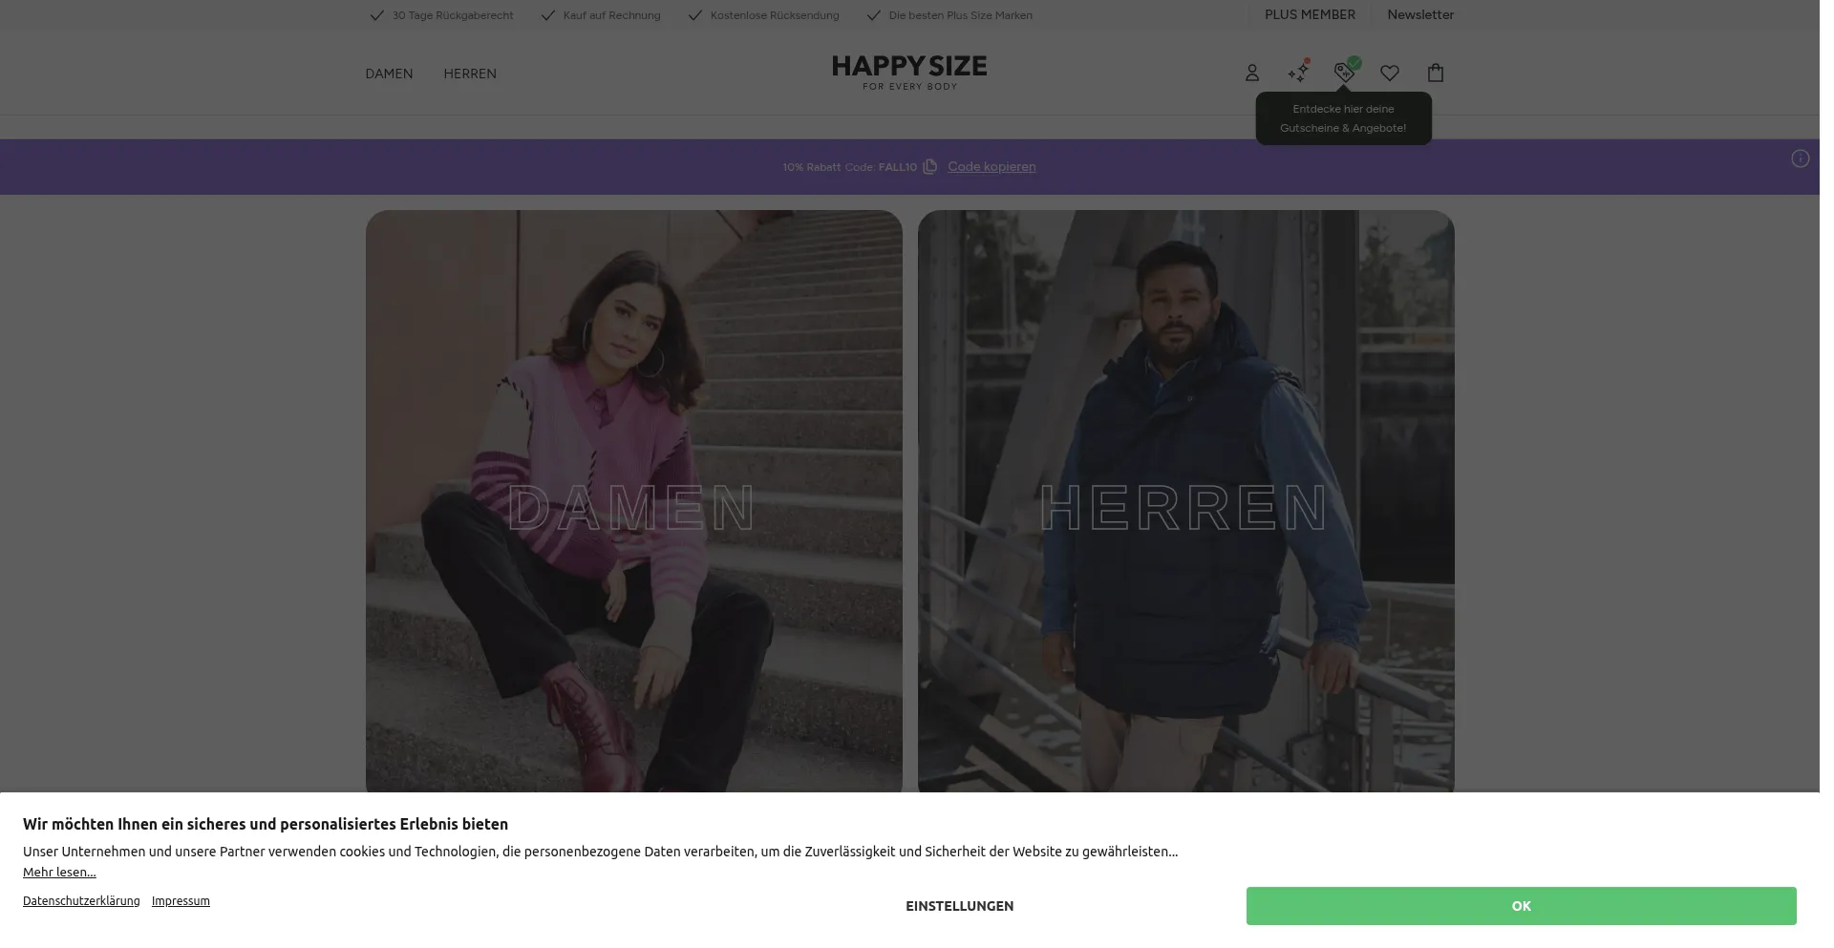1834x948 pixels.
Task: Click the sparkle inspiration icon
Action: pyautogui.click(x=1297, y=73)
